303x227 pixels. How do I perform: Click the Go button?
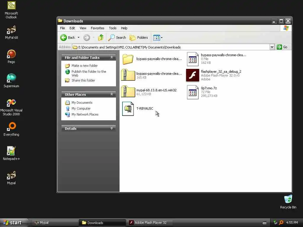[x=282, y=47]
